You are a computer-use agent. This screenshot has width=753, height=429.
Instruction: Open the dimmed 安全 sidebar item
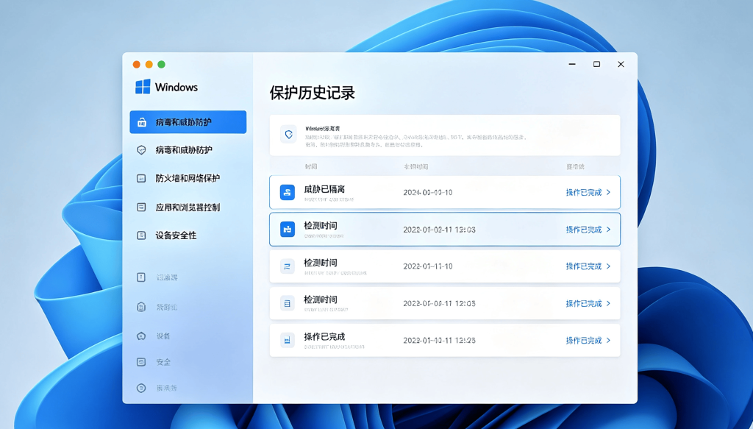163,362
